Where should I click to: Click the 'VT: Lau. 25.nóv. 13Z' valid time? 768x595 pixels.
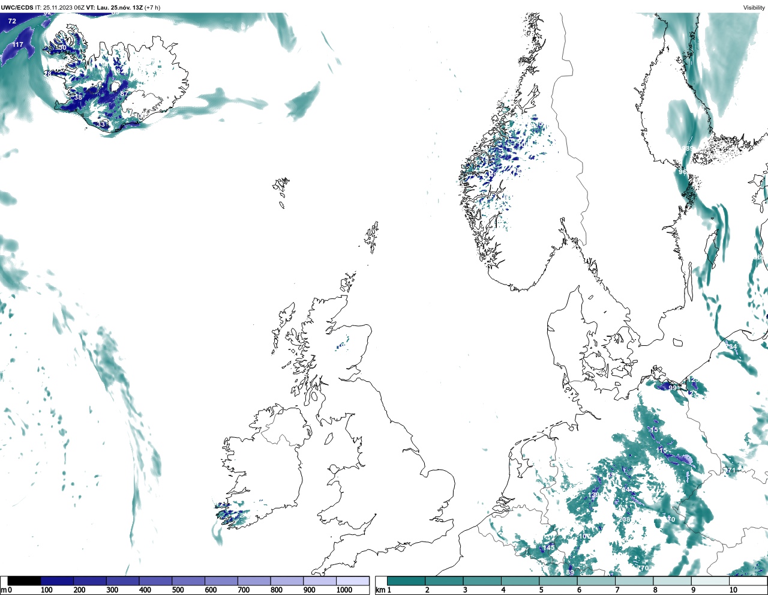pos(114,7)
